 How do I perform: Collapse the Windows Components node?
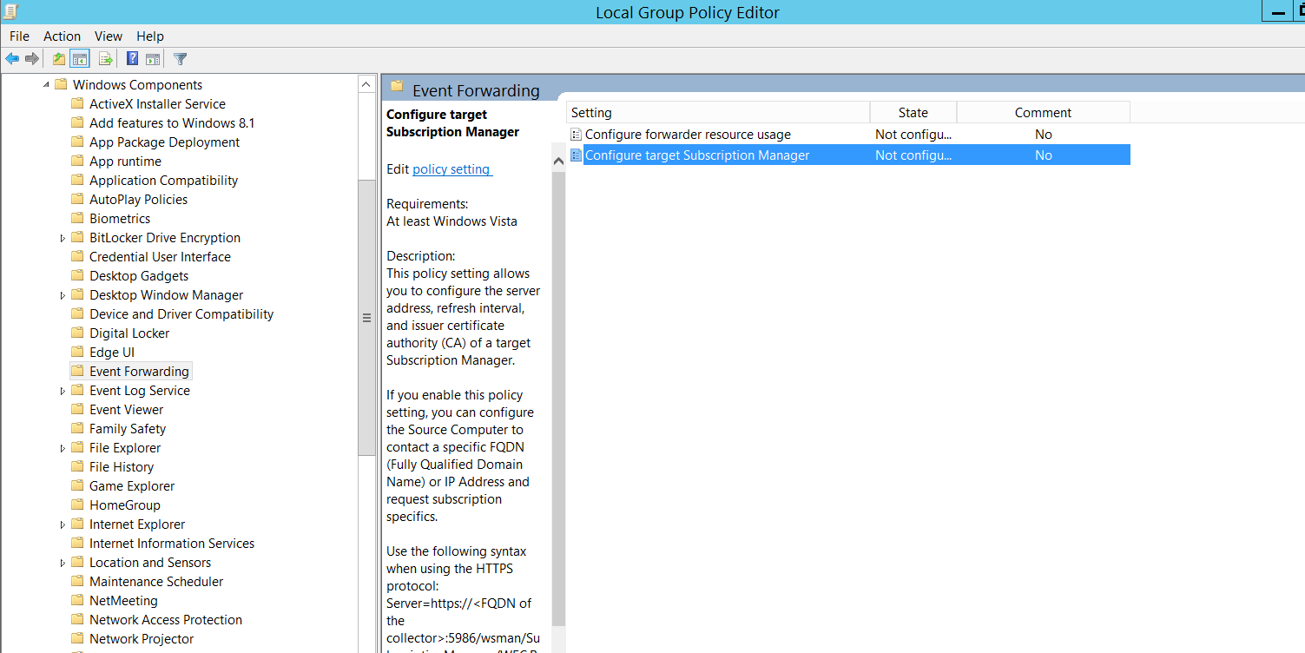[48, 84]
